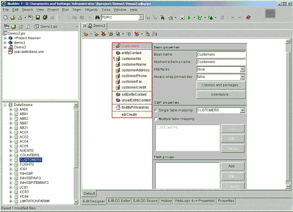The width and height of the screenshot is (293, 212).
Task: Expand the AA05 table node
Action: [x=11, y=109]
